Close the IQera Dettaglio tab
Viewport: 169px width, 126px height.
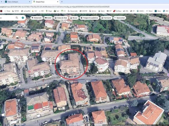click(30, 2)
